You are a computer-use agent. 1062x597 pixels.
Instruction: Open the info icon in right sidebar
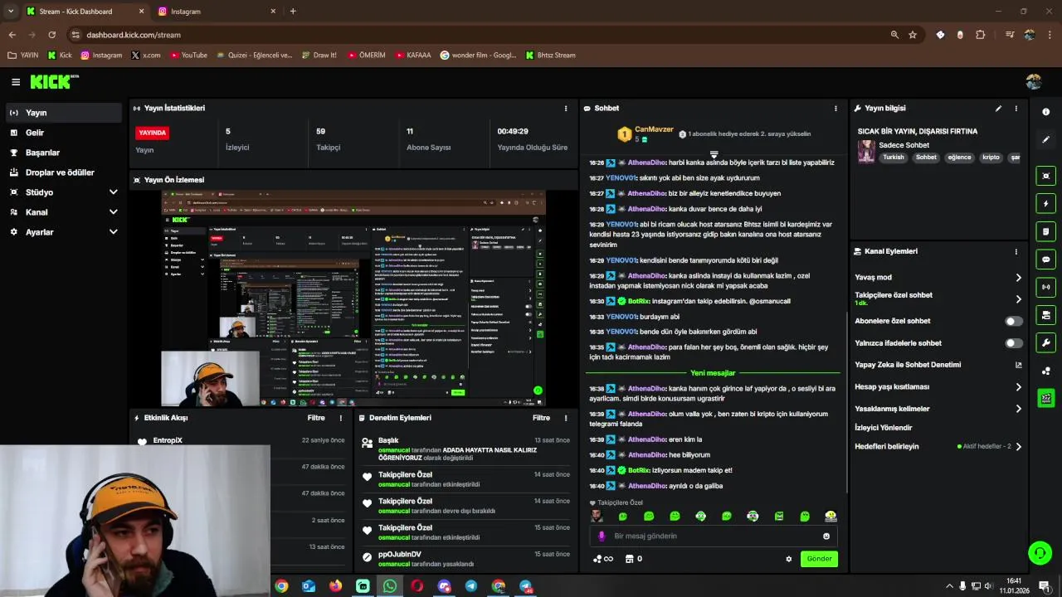pos(1046,112)
